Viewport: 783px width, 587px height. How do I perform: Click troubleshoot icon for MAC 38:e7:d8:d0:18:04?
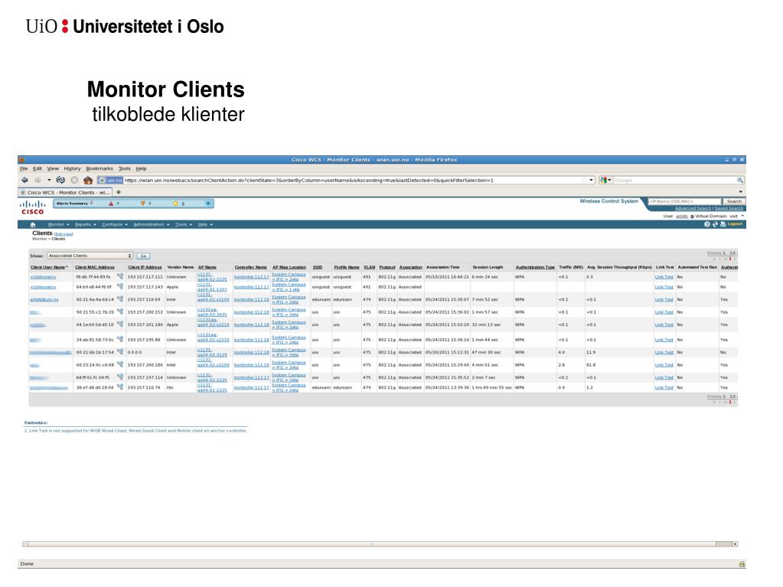click(120, 386)
